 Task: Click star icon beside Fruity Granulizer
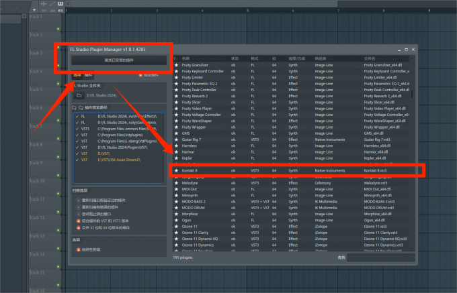pyautogui.click(x=176, y=65)
